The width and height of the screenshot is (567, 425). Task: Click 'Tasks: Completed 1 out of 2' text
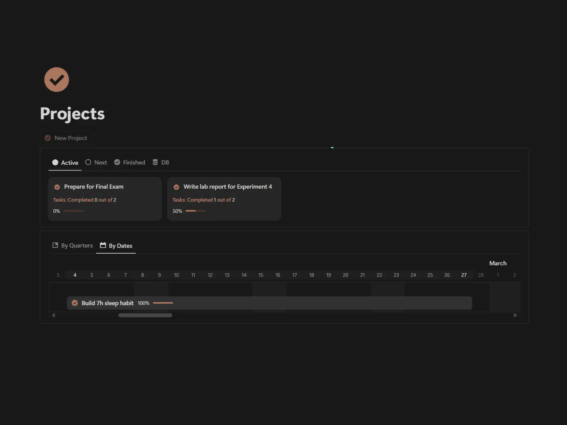[x=204, y=200]
